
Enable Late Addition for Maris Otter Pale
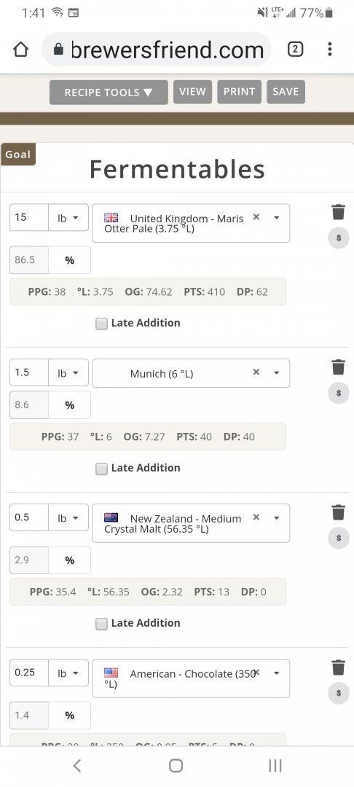(102, 324)
